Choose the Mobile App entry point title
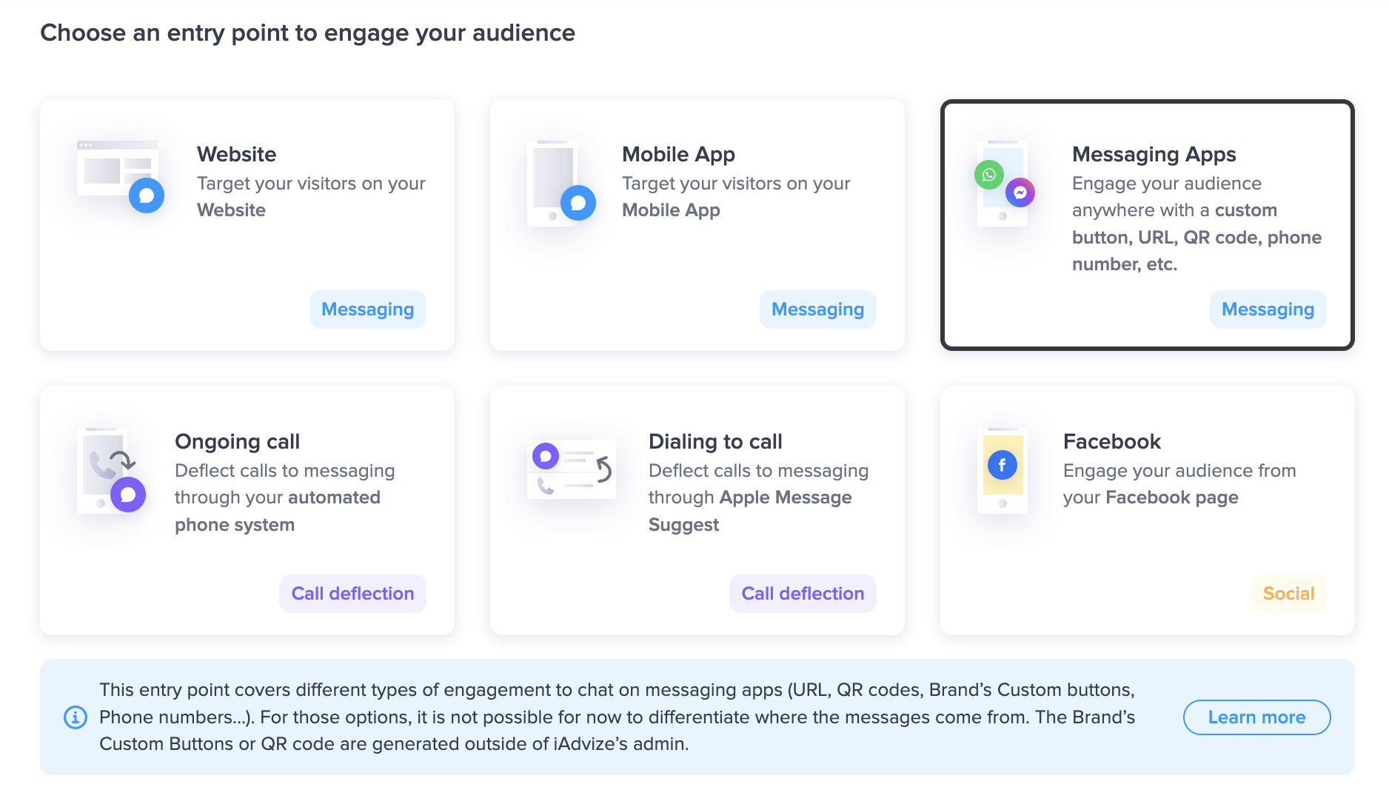Image resolution: width=1389 pixels, height=804 pixels. pos(678,154)
